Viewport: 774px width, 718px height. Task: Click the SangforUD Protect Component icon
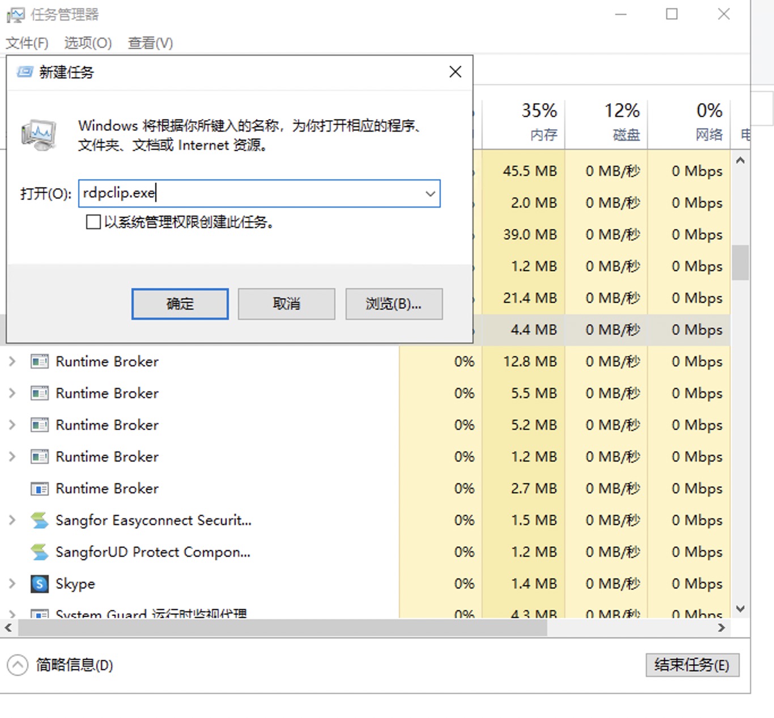click(x=39, y=552)
